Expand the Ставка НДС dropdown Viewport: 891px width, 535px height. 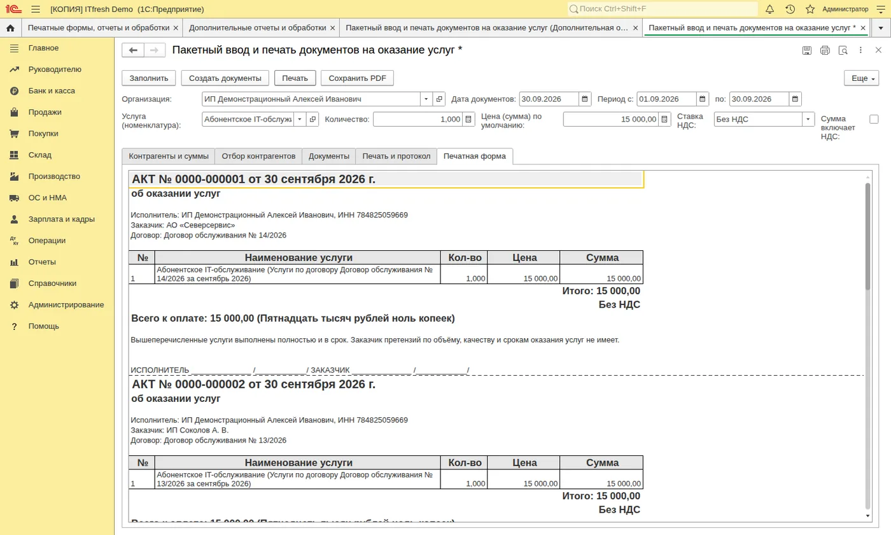808,119
